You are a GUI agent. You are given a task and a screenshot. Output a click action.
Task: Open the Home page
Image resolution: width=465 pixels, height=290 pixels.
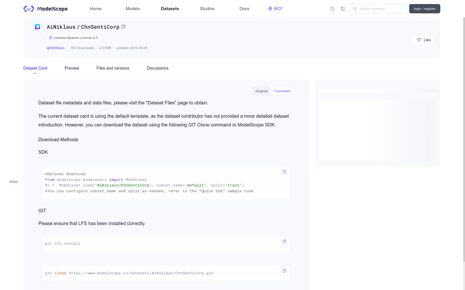point(96,9)
